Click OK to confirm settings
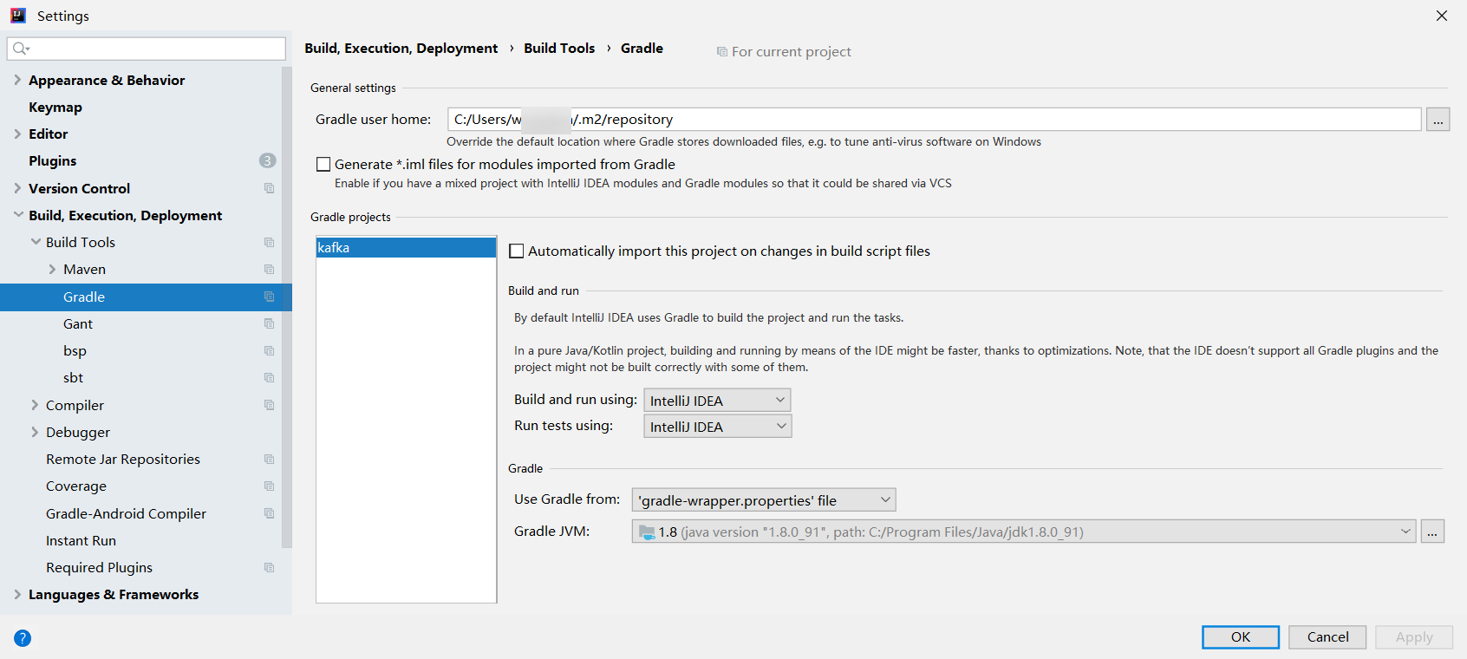 pos(1241,637)
